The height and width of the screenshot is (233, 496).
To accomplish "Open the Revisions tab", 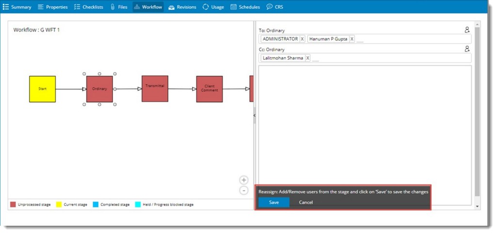I will pyautogui.click(x=182, y=7).
